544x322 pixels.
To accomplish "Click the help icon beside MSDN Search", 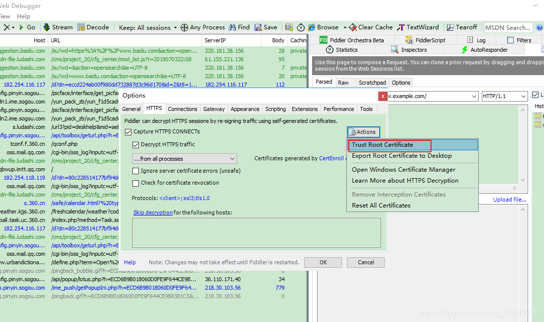I will [x=540, y=27].
